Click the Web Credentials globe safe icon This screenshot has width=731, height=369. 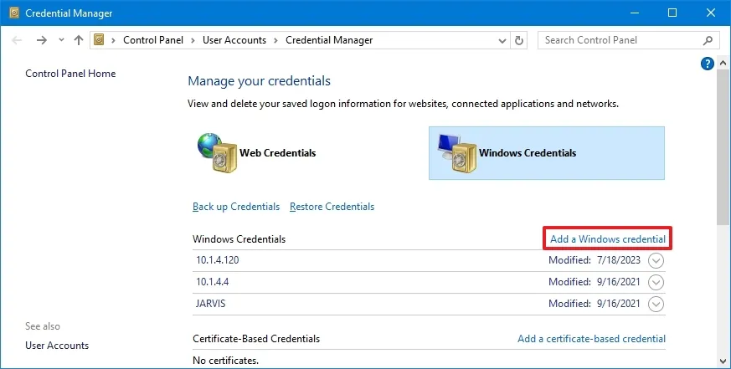217,153
